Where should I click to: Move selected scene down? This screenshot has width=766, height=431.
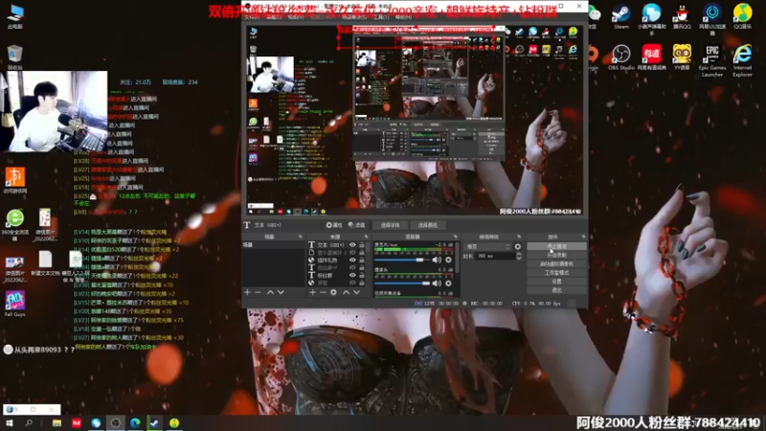coord(281,292)
